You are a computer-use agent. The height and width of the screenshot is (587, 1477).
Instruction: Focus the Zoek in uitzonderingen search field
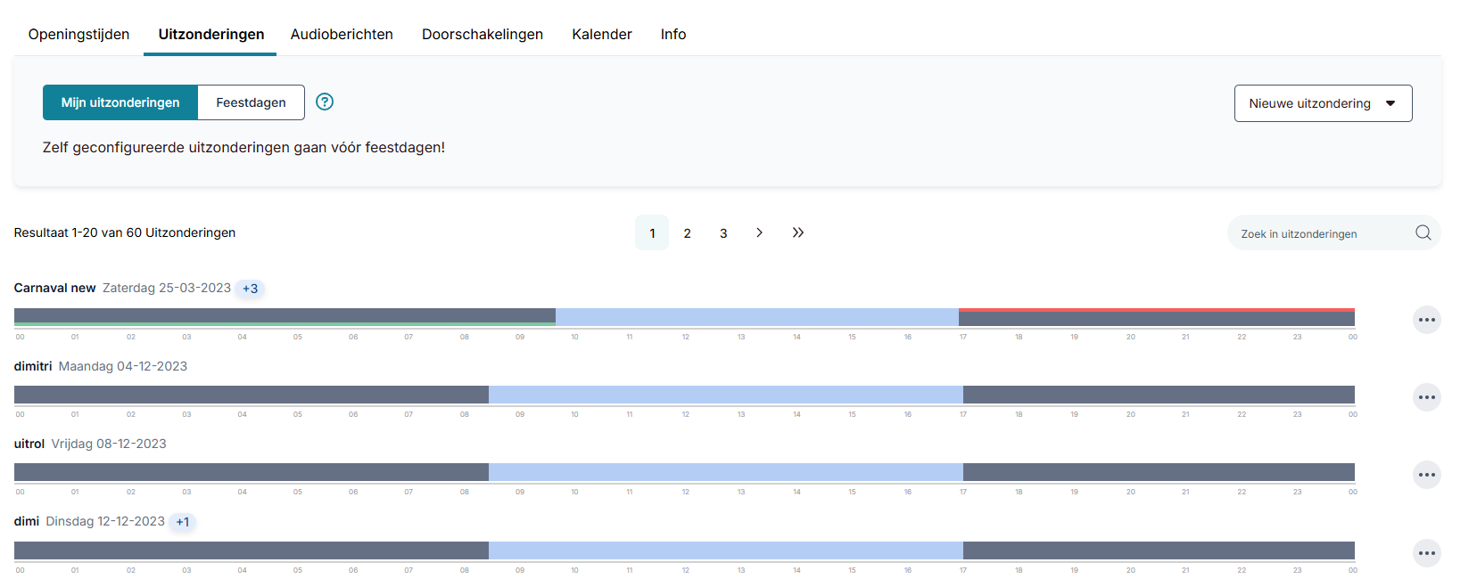click(1333, 232)
